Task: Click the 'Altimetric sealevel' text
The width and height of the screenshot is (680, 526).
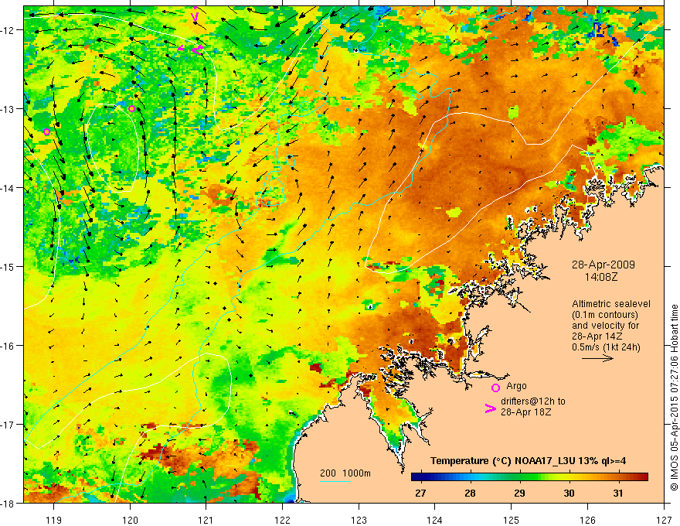Action: [611, 304]
